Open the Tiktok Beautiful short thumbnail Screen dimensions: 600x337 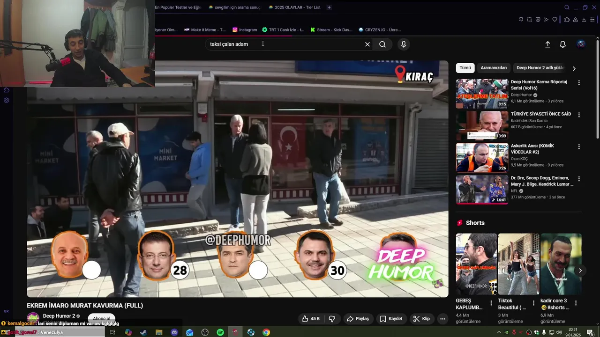tap(518, 264)
